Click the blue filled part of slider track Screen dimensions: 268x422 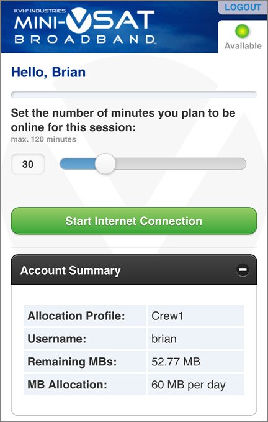tap(78, 163)
